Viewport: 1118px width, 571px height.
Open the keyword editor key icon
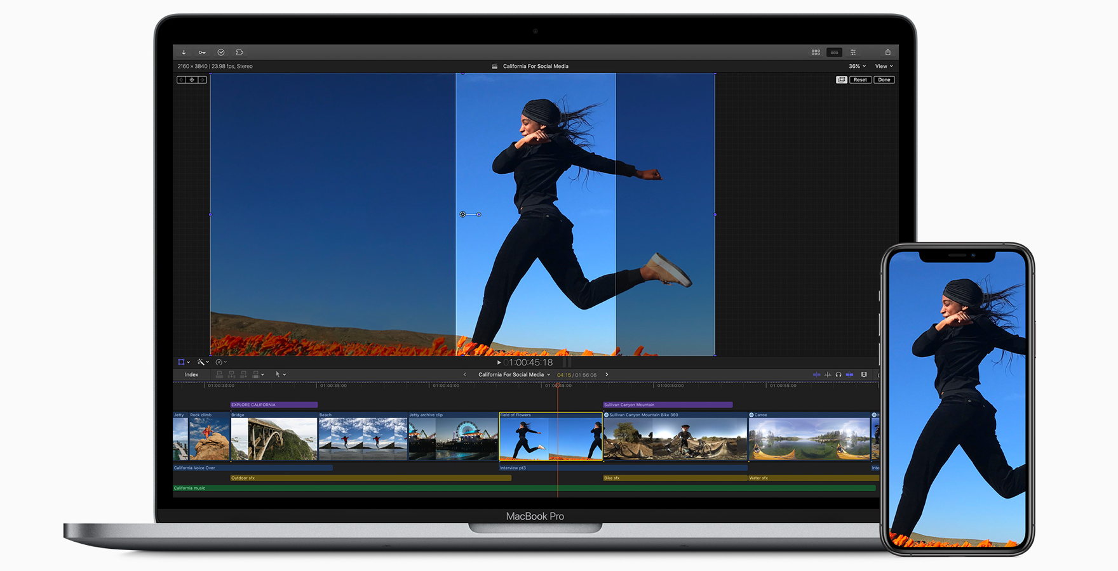click(202, 53)
